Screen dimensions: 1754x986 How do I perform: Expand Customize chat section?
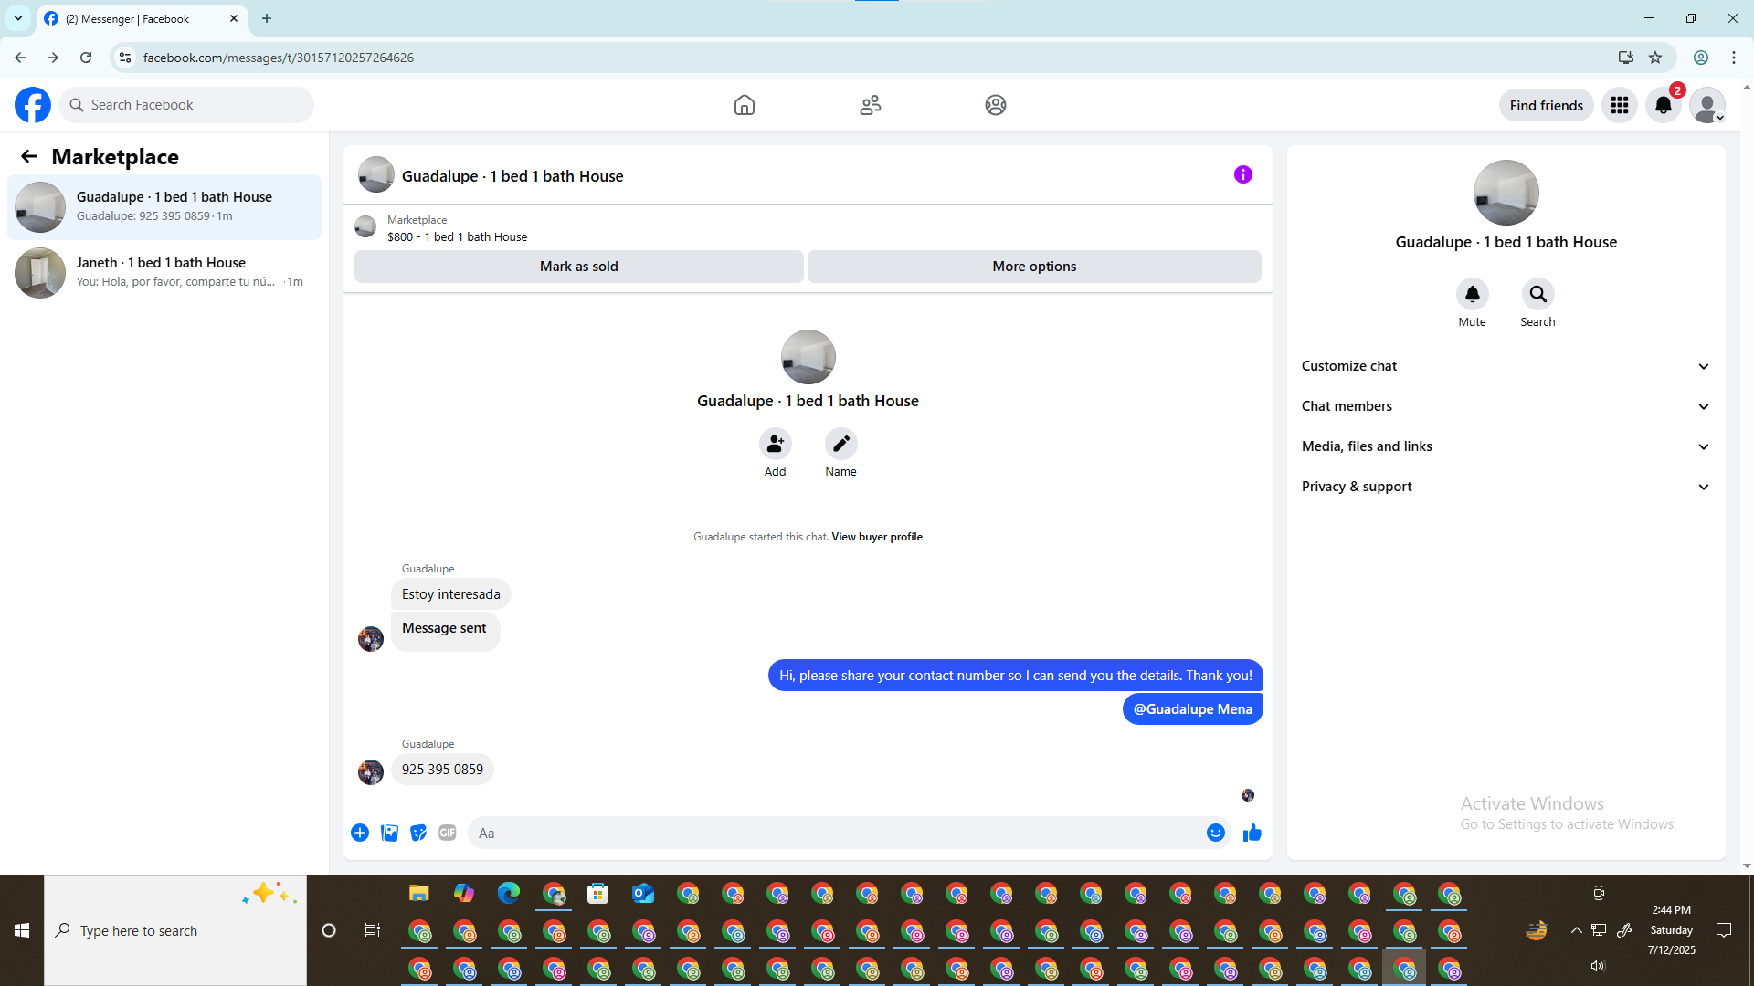tap(1506, 366)
